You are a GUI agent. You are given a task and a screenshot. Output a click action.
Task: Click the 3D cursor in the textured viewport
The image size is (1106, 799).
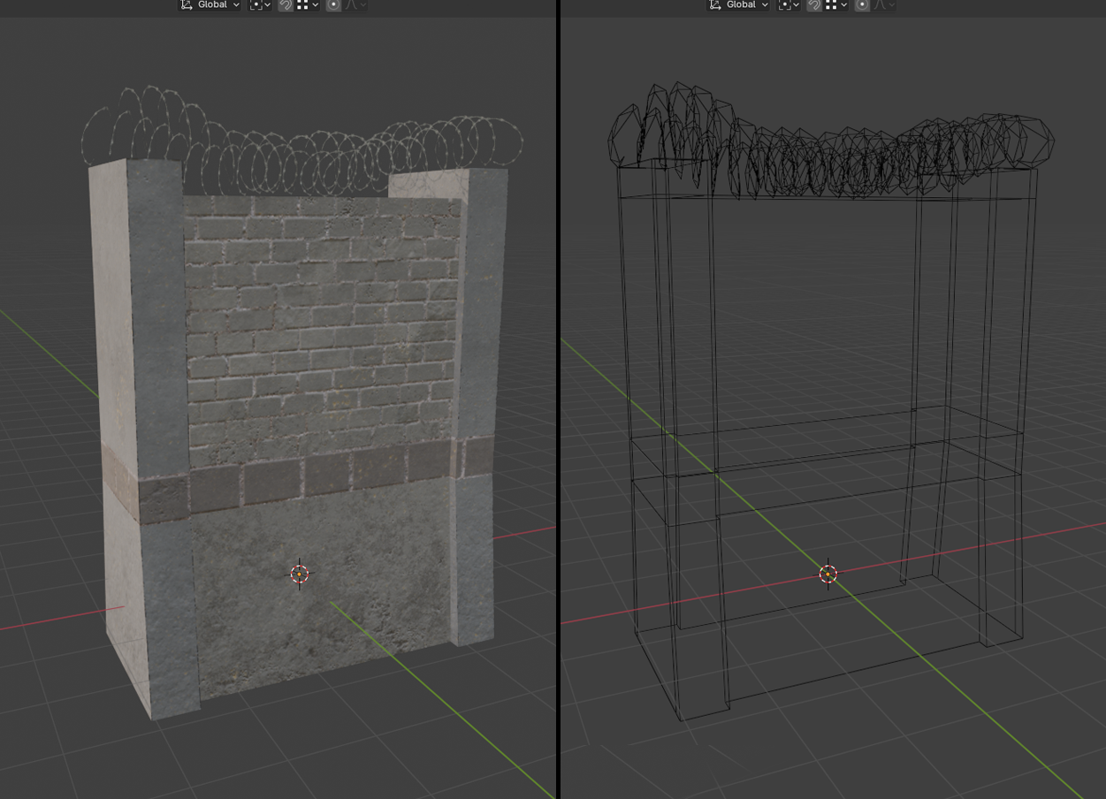(x=300, y=575)
